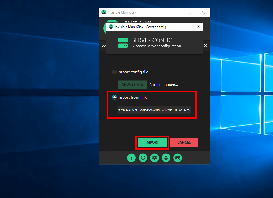Click the IMPORT button
This screenshot has height=198, width=273.
tap(152, 143)
